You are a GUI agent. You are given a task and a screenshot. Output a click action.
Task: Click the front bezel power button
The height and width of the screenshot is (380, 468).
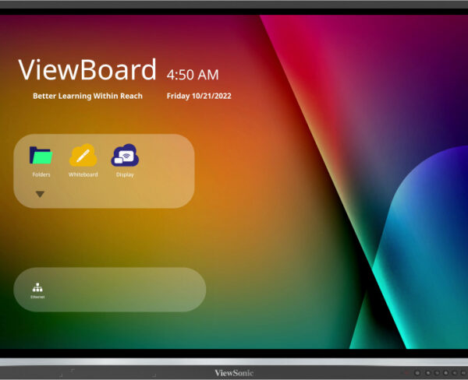tap(417, 373)
